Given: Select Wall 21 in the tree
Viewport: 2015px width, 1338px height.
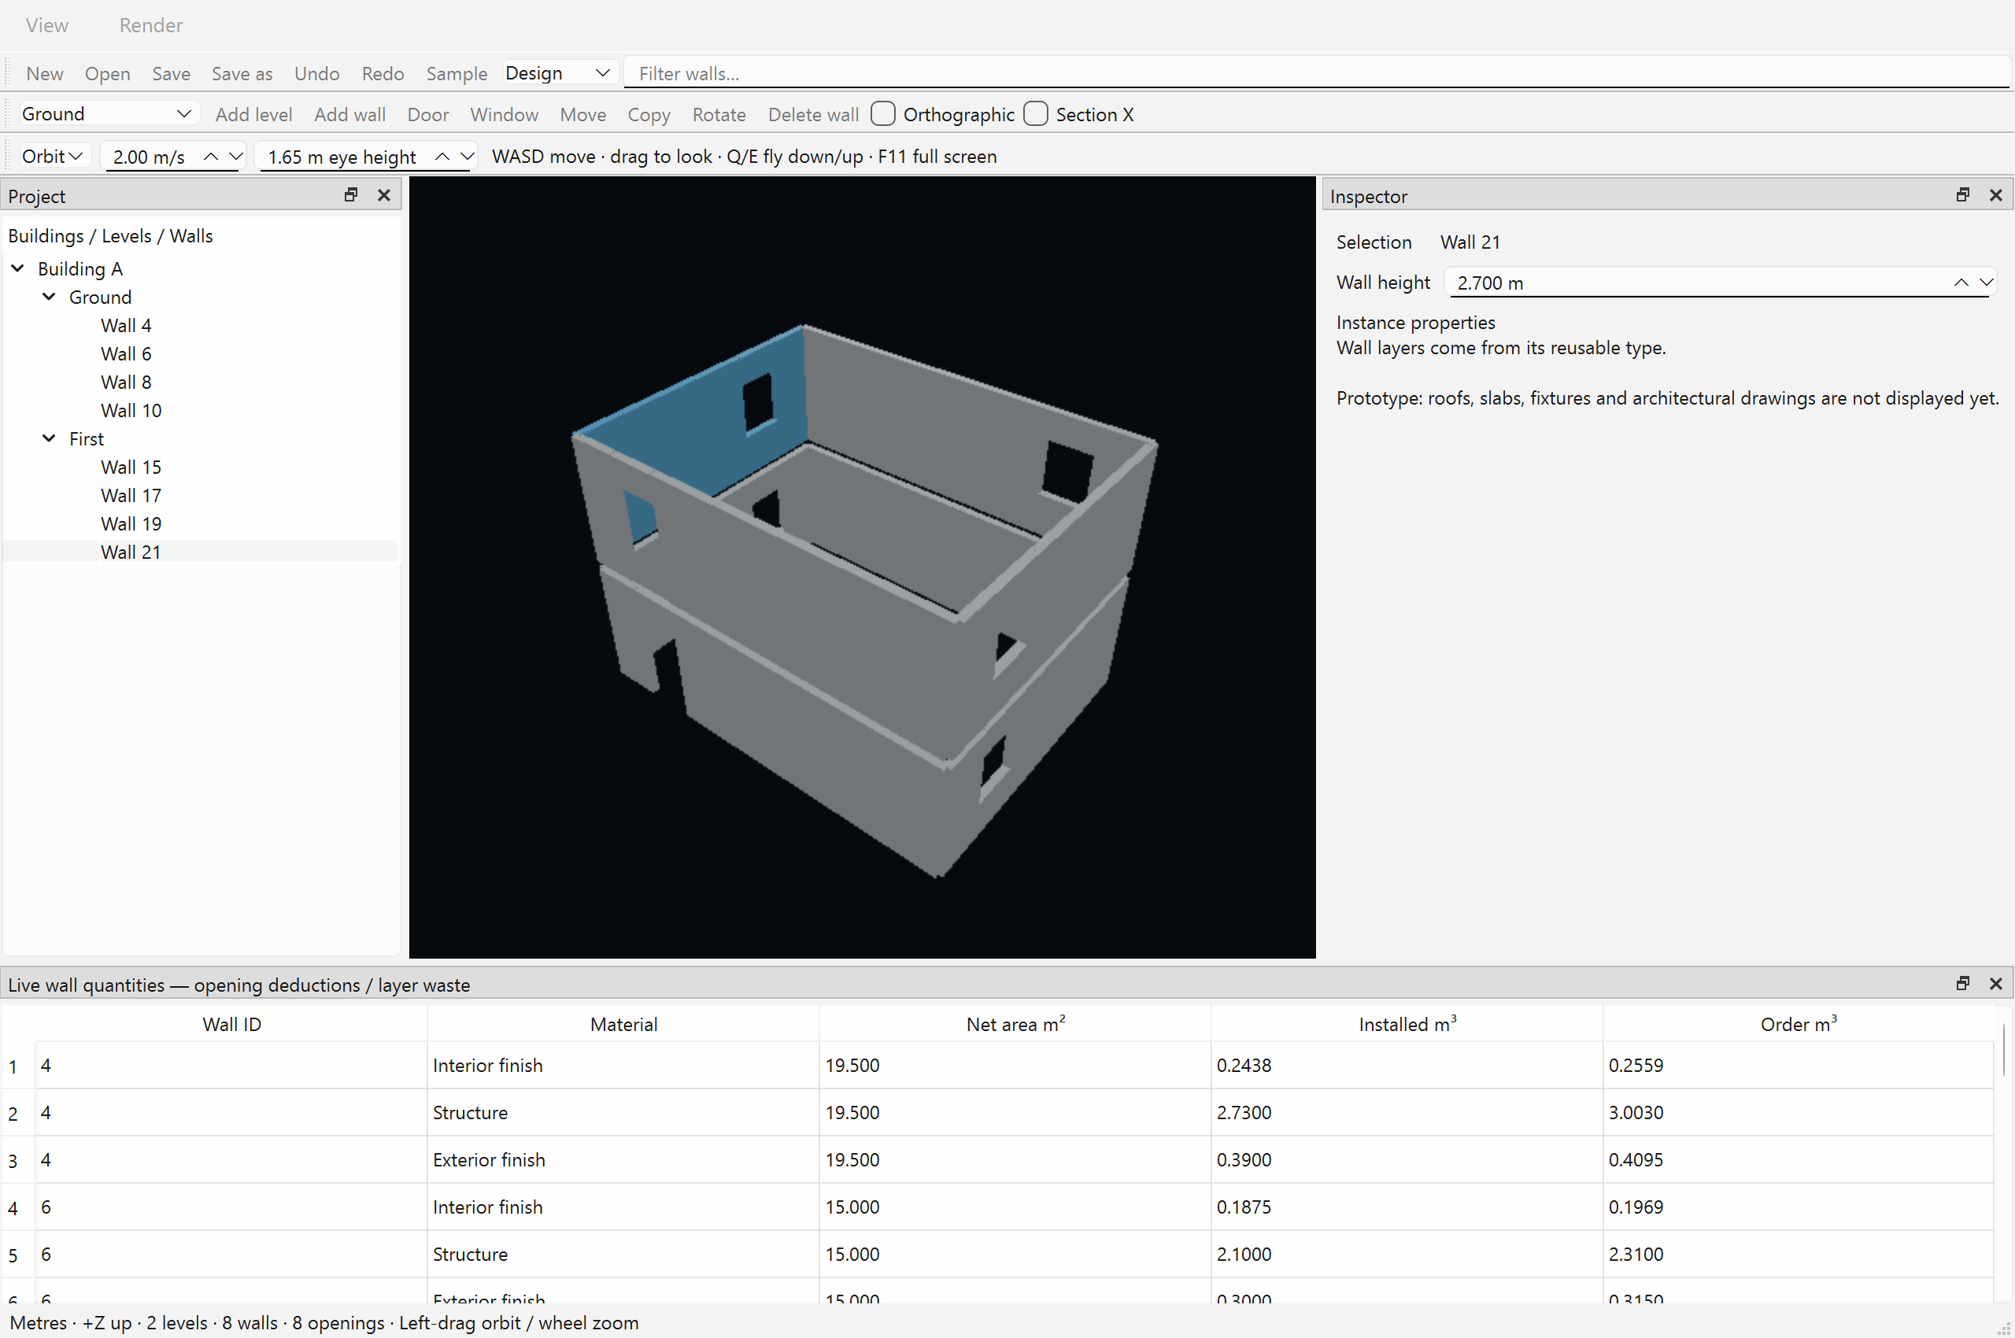Looking at the screenshot, I should [131, 552].
